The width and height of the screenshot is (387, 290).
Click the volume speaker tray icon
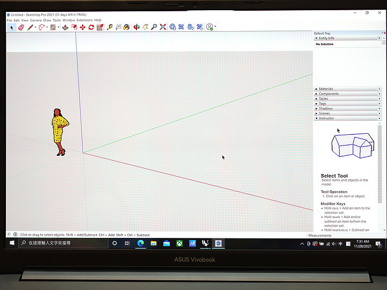(334, 244)
